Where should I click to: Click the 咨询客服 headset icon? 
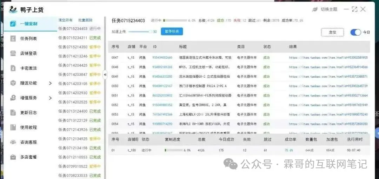(13, 142)
